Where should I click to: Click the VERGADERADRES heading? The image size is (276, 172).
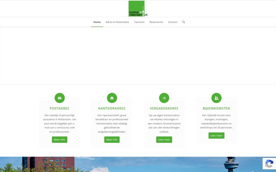pos(164,108)
